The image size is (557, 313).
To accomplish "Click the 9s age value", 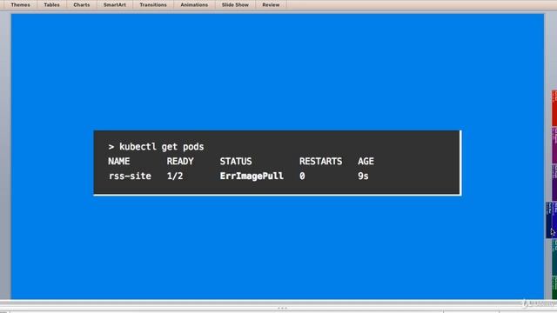I will coord(363,176).
